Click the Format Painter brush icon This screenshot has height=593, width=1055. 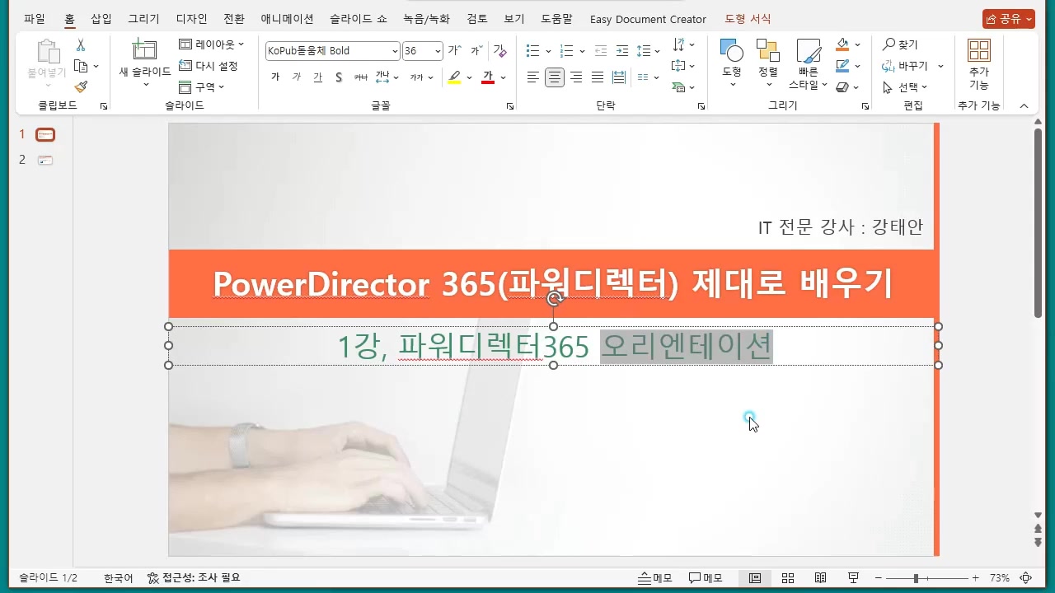[x=81, y=87]
